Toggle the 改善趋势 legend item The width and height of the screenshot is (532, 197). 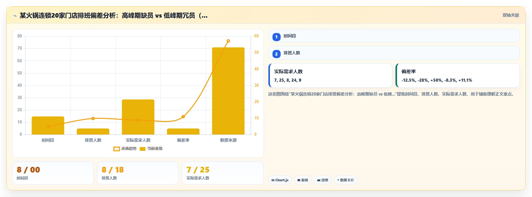(x=125, y=149)
